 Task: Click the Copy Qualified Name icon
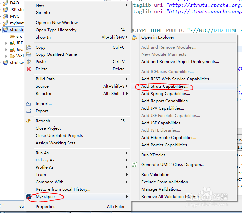tap(29, 54)
